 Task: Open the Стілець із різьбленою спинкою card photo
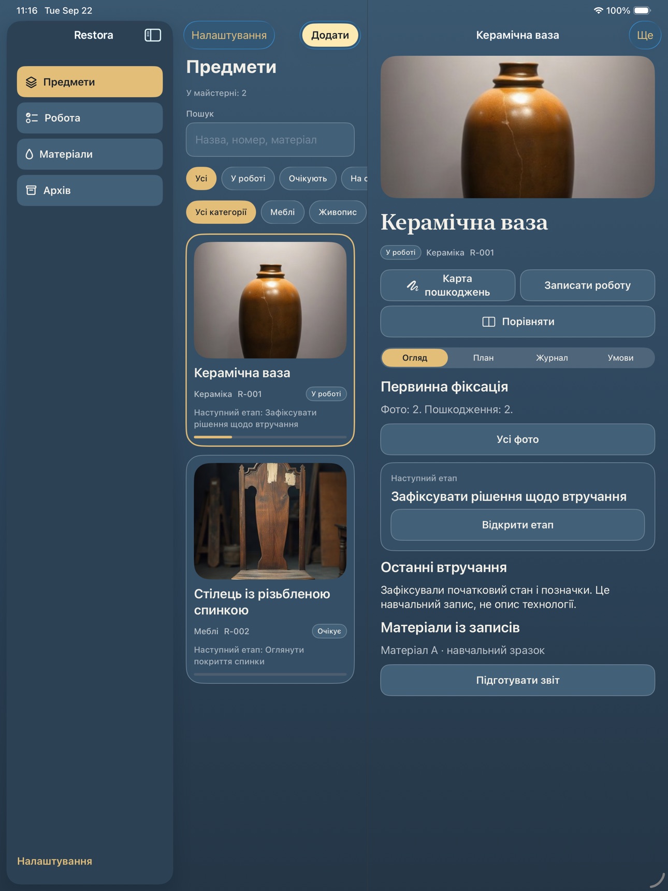tap(270, 521)
